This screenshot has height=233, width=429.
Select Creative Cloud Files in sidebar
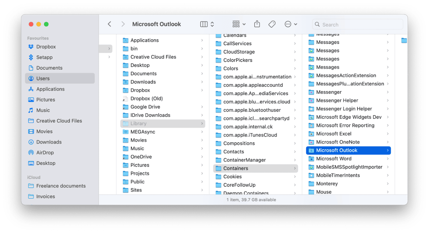coord(59,121)
